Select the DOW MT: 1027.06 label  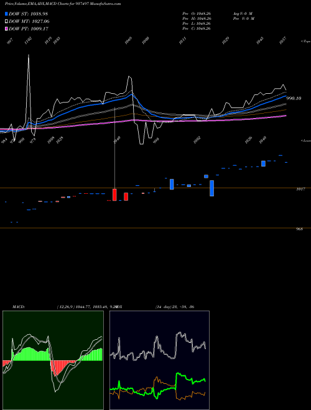pos(29,22)
